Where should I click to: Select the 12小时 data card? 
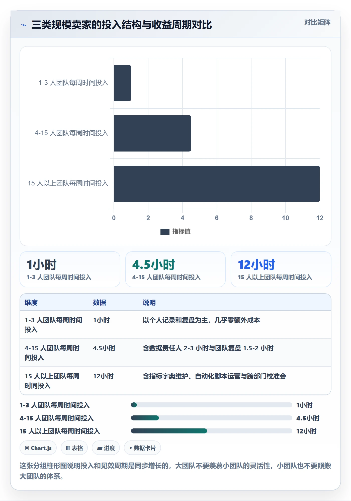(281, 269)
